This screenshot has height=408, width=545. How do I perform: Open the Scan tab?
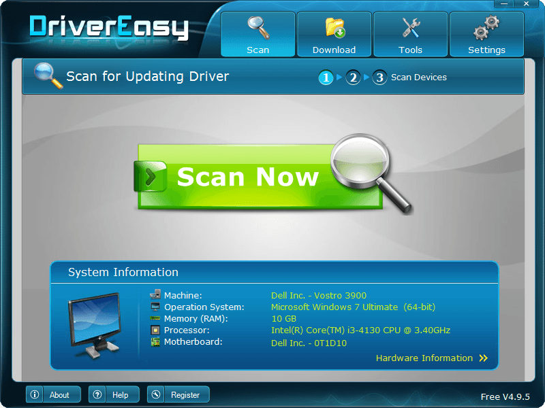pyautogui.click(x=258, y=34)
